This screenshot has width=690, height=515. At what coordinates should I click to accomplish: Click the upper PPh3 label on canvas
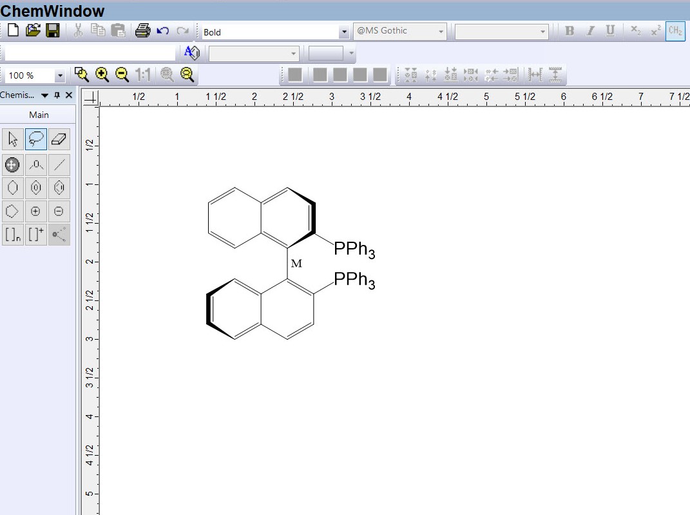tap(354, 250)
